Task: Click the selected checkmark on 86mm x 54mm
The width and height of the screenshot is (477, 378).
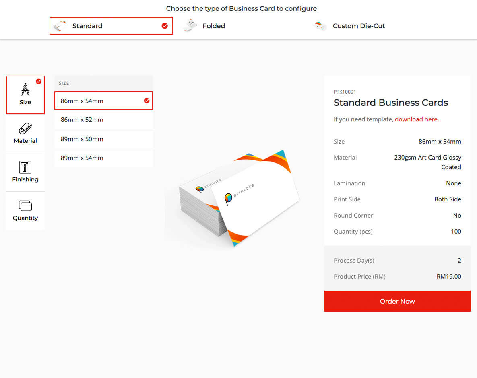Action: pyautogui.click(x=146, y=101)
